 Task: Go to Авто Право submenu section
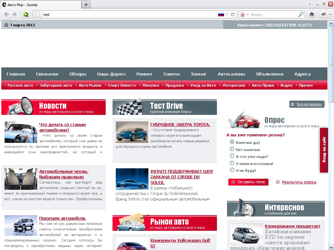point(263,85)
